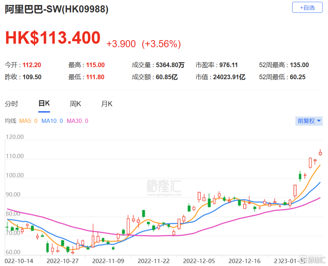
Task: Click the 最高 value 115.00
Action: 95,65
